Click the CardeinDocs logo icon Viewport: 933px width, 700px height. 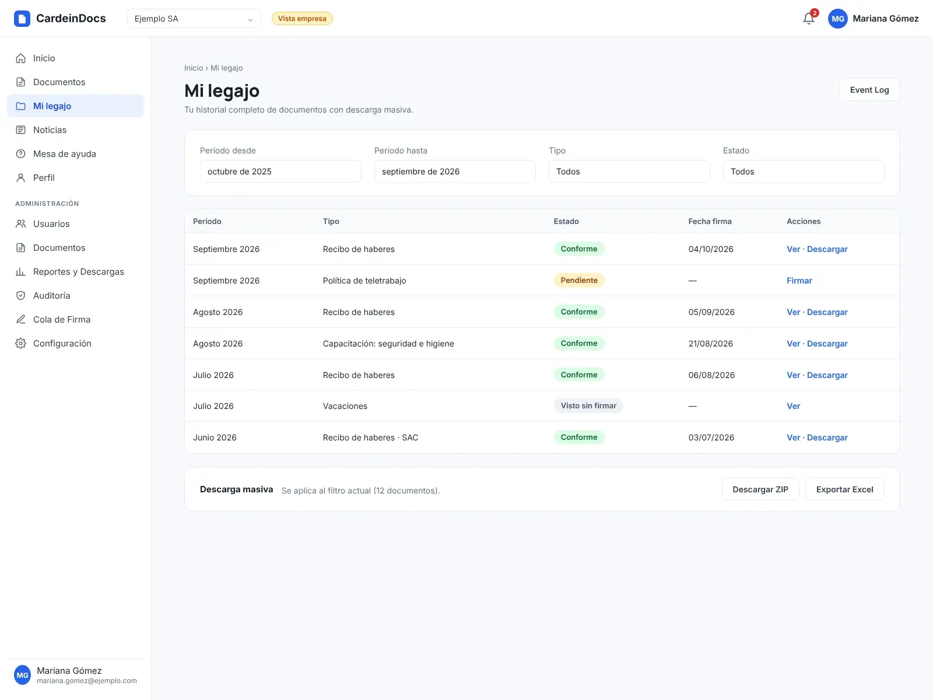point(22,19)
